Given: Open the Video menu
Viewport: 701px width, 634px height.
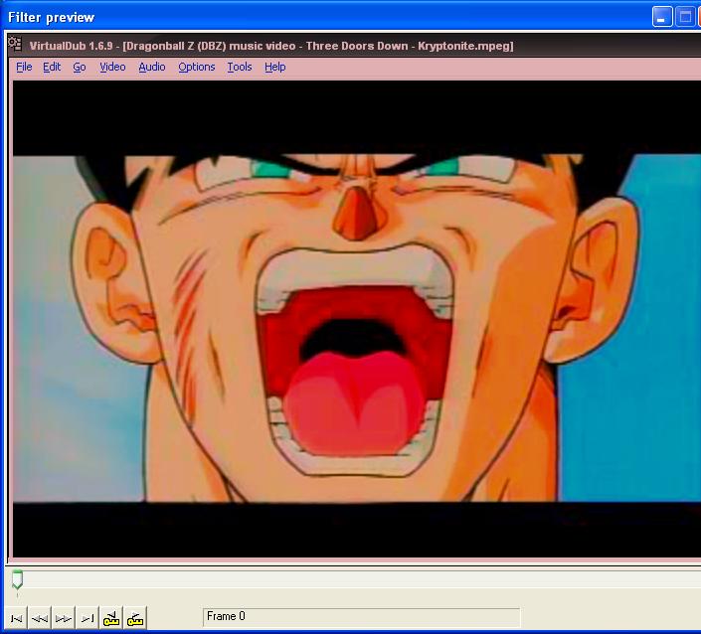Looking at the screenshot, I should [112, 67].
